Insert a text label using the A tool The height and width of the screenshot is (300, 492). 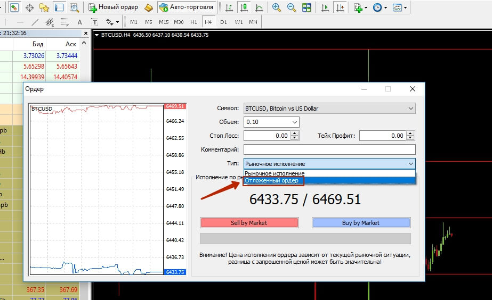[x=80, y=22]
